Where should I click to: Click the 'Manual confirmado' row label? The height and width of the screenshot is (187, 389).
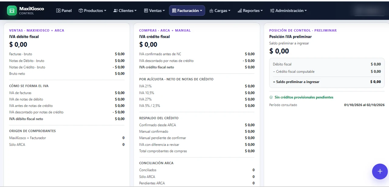click(154, 132)
